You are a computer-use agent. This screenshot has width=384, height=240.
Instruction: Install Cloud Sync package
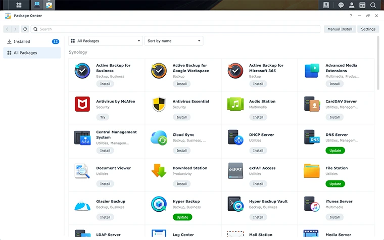(182, 151)
